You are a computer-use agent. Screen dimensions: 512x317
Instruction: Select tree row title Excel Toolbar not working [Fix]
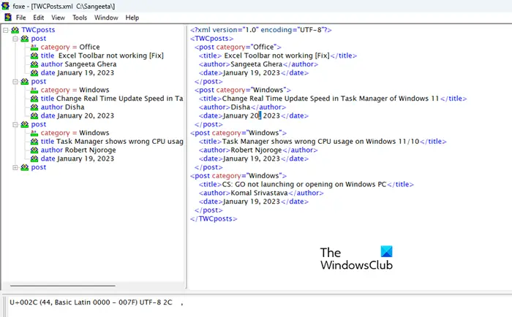pos(102,56)
